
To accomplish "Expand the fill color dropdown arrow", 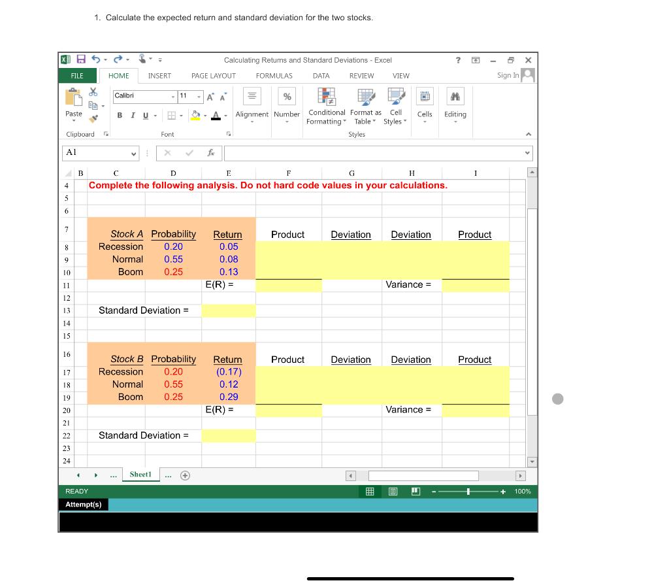I will coord(205,116).
